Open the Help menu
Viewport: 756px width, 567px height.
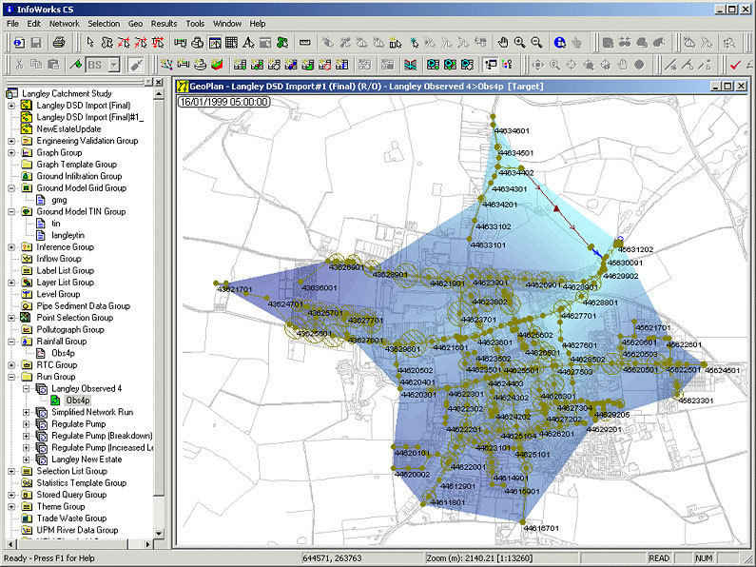pyautogui.click(x=258, y=24)
